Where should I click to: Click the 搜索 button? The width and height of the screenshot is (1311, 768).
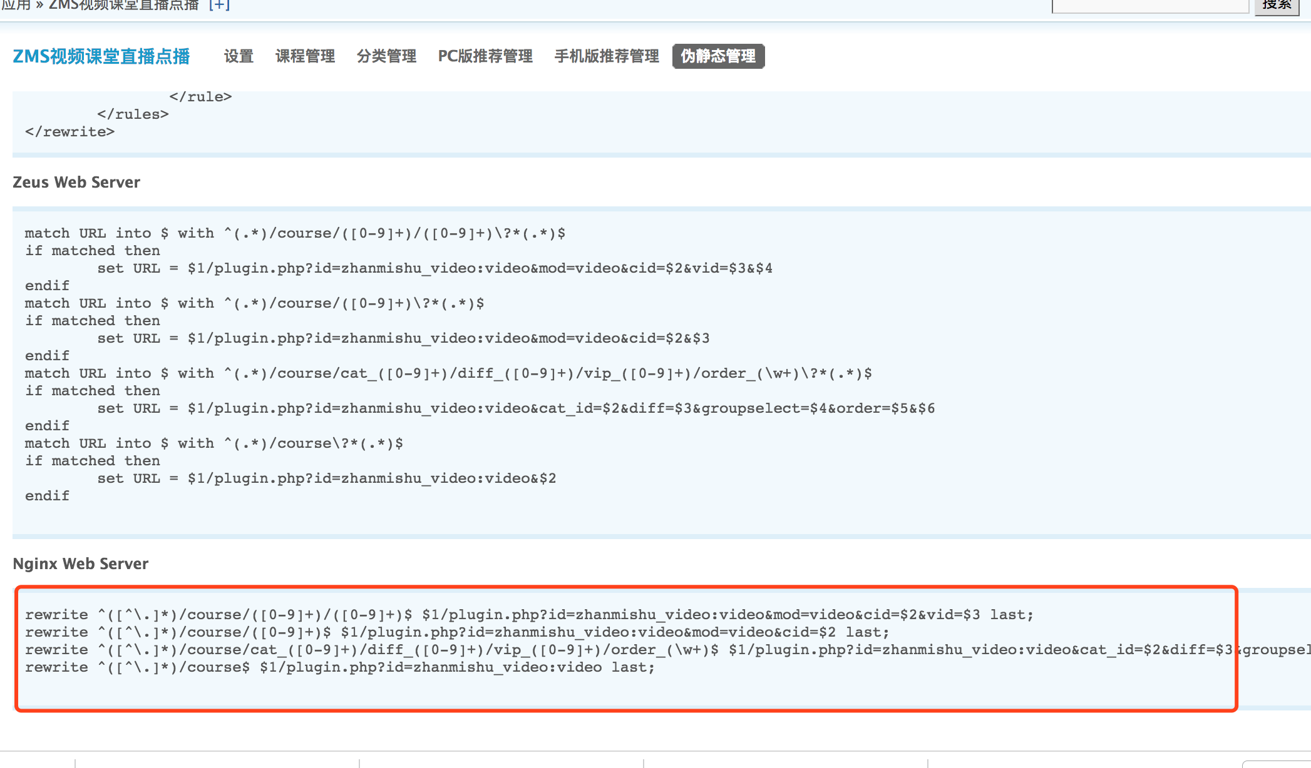click(x=1277, y=5)
